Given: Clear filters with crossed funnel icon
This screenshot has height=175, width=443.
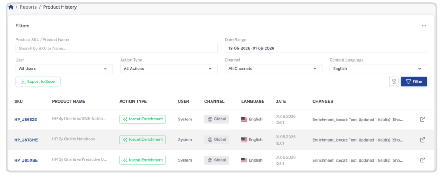Looking at the screenshot, I should (x=394, y=81).
